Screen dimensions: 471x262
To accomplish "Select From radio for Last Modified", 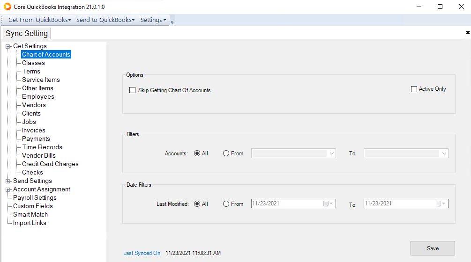I will 226,204.
